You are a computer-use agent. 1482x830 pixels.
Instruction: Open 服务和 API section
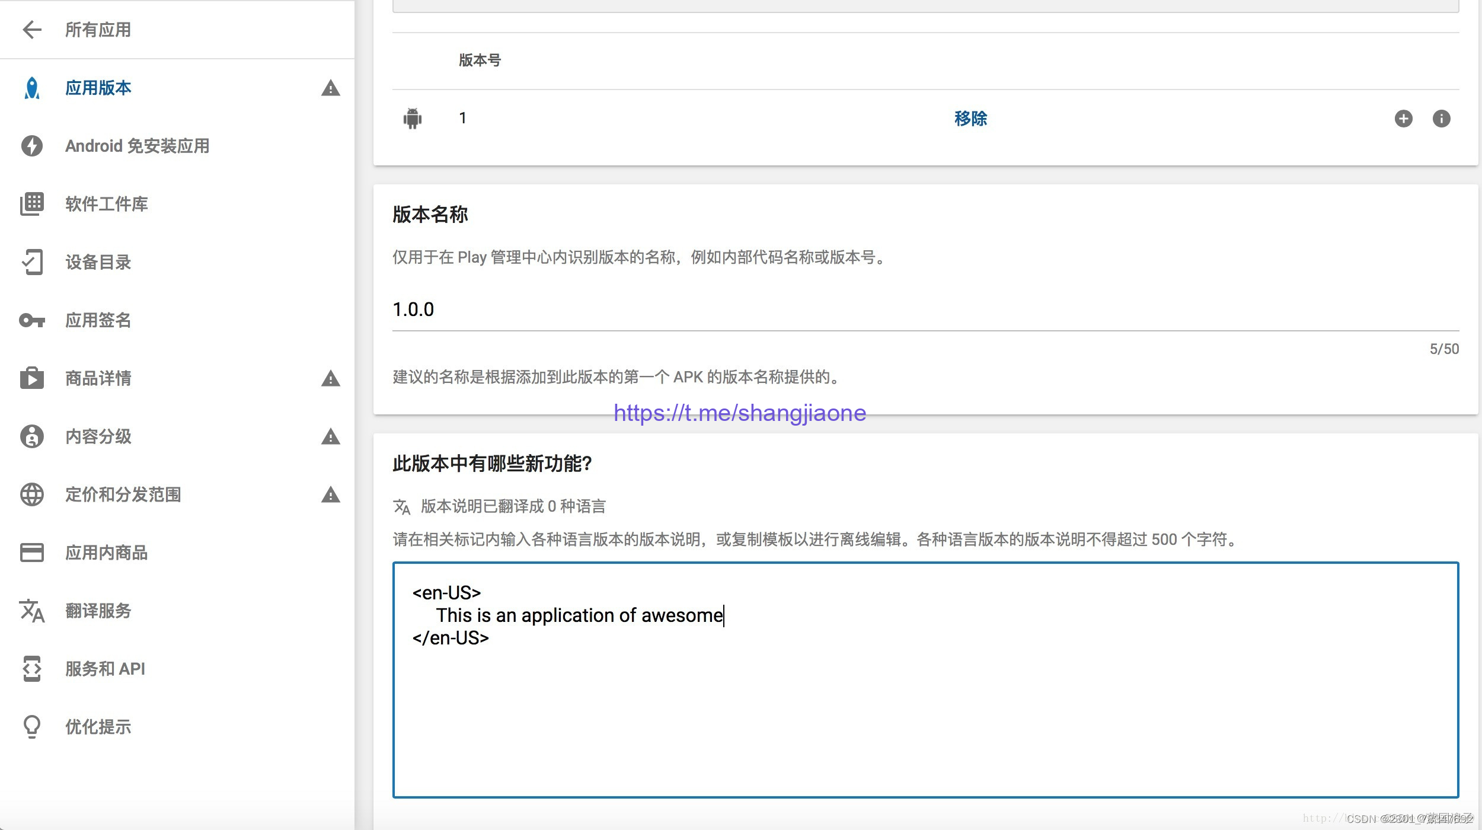click(105, 669)
